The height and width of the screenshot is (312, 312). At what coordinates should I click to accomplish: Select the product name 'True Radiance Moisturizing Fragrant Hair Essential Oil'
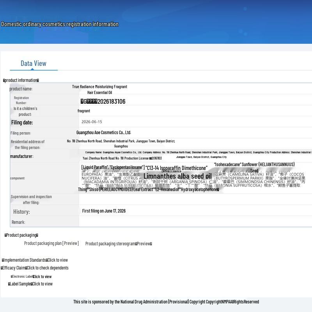[99, 90]
